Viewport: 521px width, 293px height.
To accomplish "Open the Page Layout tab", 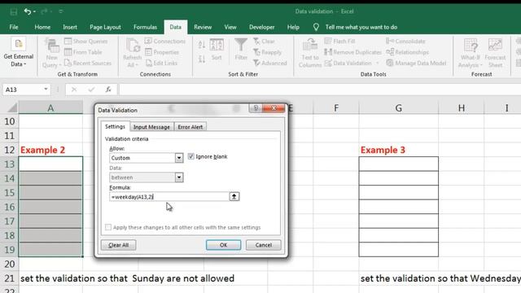I will (x=105, y=27).
